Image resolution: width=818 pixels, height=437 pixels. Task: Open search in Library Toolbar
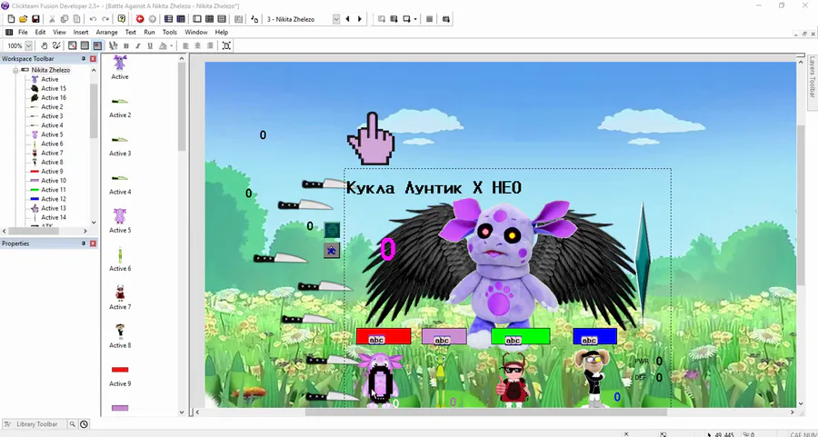click(x=73, y=424)
